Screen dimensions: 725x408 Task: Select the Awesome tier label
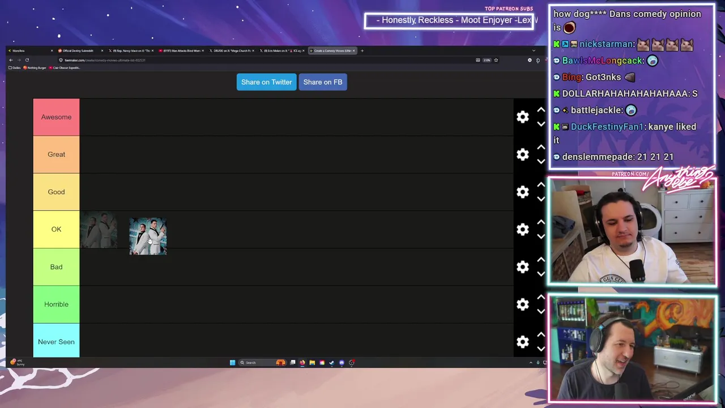(x=56, y=117)
